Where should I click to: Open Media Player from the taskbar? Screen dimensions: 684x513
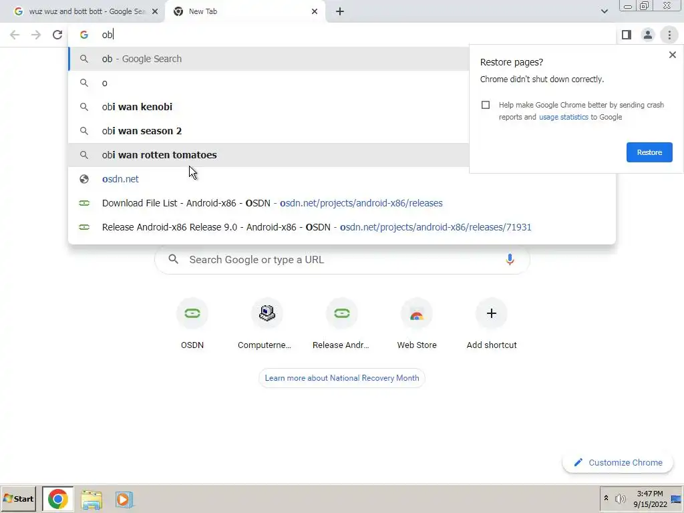tap(124, 500)
